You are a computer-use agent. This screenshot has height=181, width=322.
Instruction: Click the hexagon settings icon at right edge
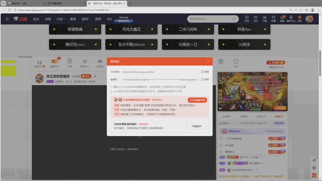(314, 168)
